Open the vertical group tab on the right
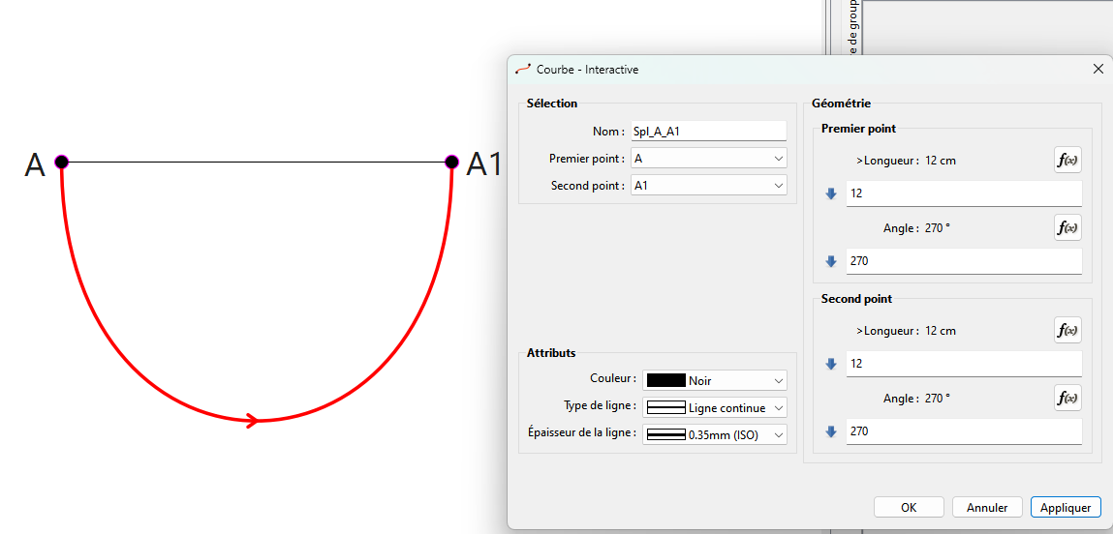1113x534 pixels. click(852, 29)
